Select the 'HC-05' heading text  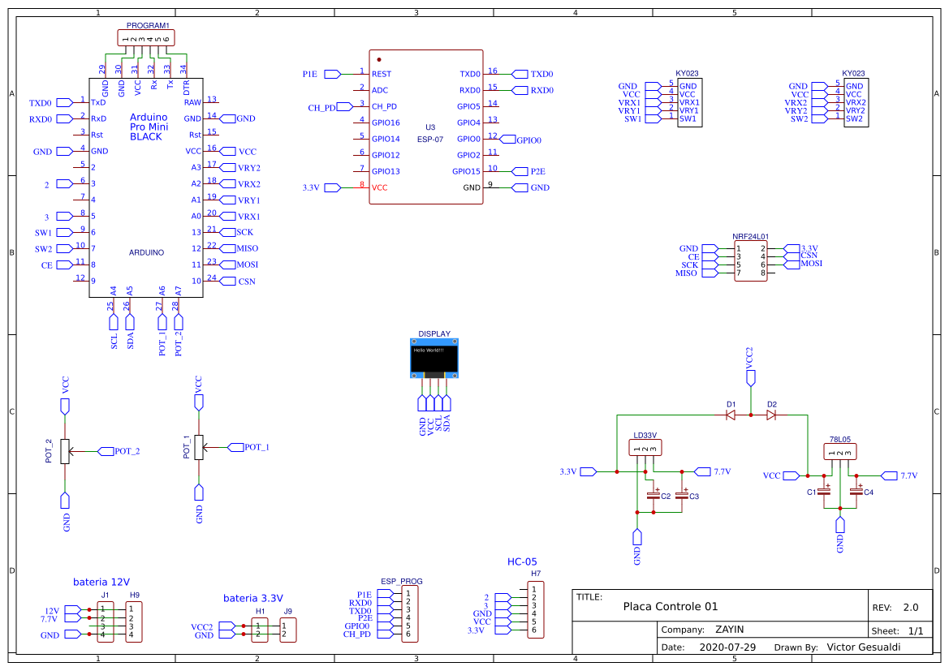point(522,562)
